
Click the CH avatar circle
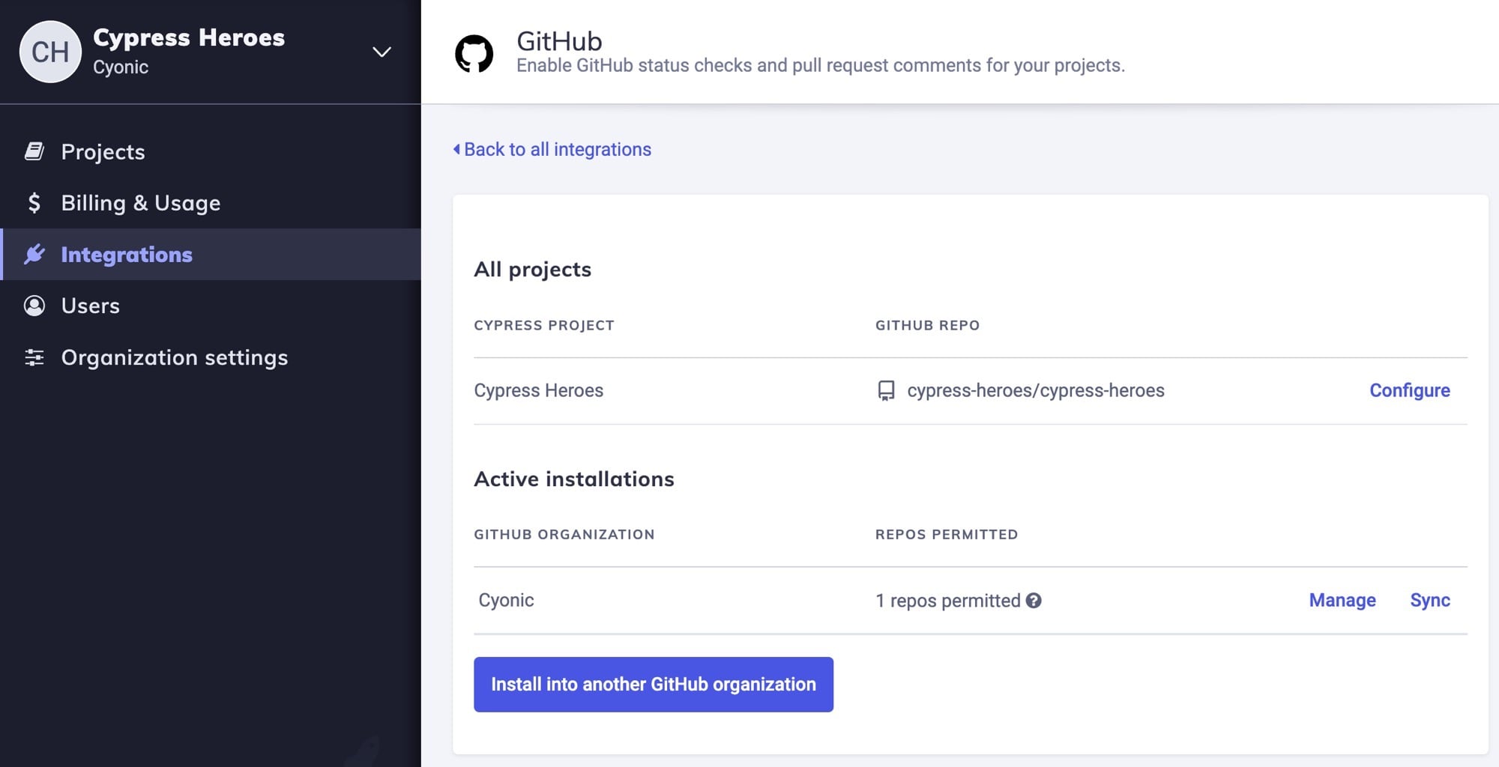pyautogui.click(x=49, y=51)
